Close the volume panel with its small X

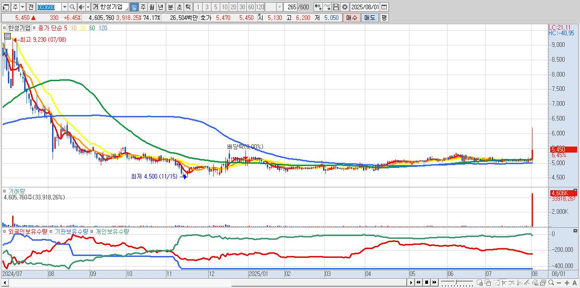pyautogui.click(x=575, y=191)
